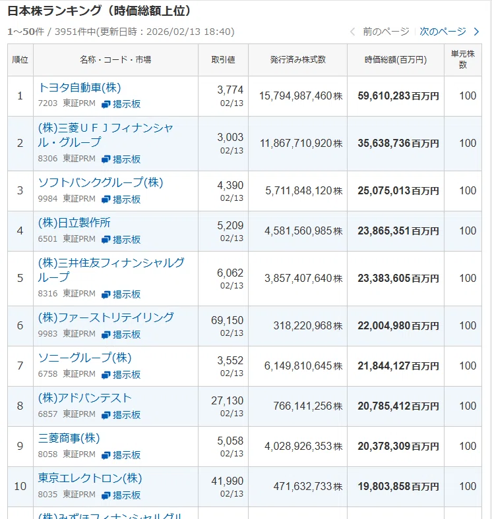Viewport: 492px width, 519px height.
Task: Click shares issued 318,220,968株
Action: point(308,326)
